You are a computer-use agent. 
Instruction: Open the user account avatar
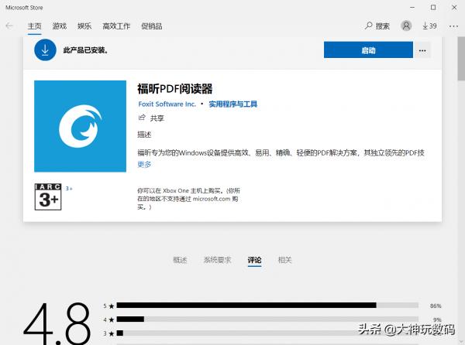(406, 26)
